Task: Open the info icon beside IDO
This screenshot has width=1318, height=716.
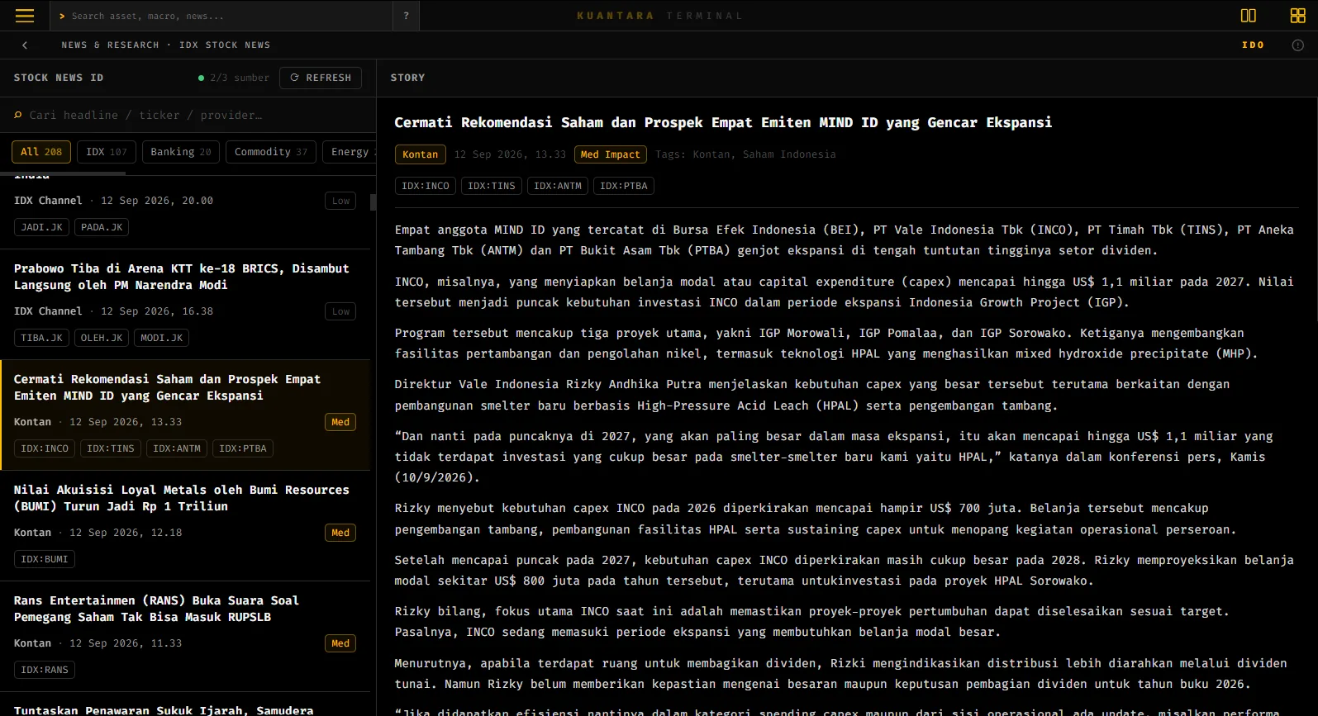Action: [x=1298, y=45]
